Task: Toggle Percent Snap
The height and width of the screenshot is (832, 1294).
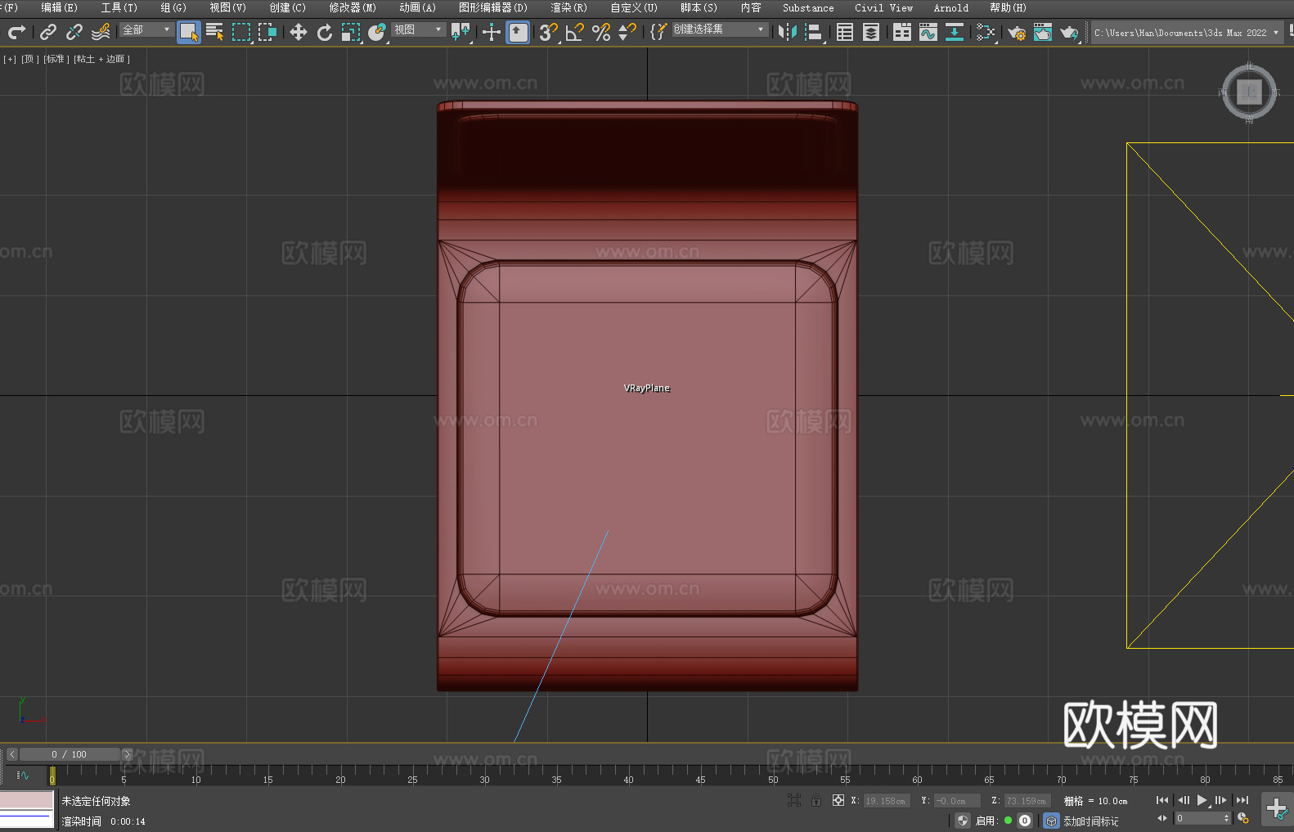Action: tap(601, 32)
